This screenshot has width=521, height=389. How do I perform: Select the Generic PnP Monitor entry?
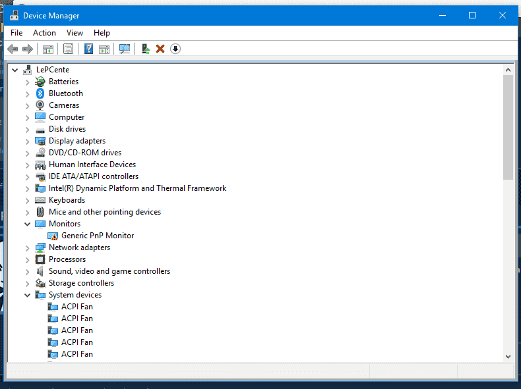pos(98,236)
